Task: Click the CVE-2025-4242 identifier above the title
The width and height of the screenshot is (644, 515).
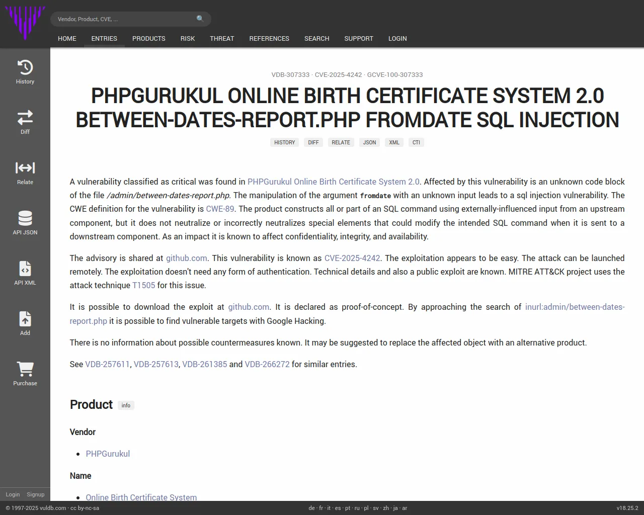Action: 339,74
